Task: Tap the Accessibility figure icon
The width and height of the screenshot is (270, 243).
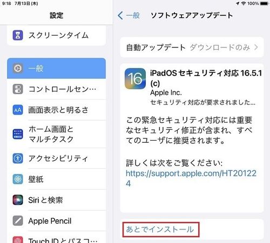Action: [18, 158]
